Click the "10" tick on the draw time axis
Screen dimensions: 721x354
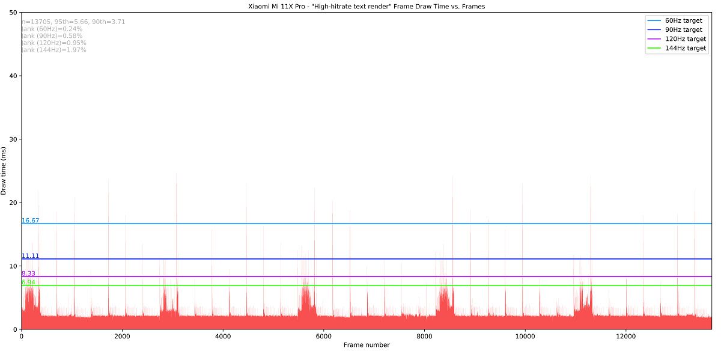pos(13,266)
